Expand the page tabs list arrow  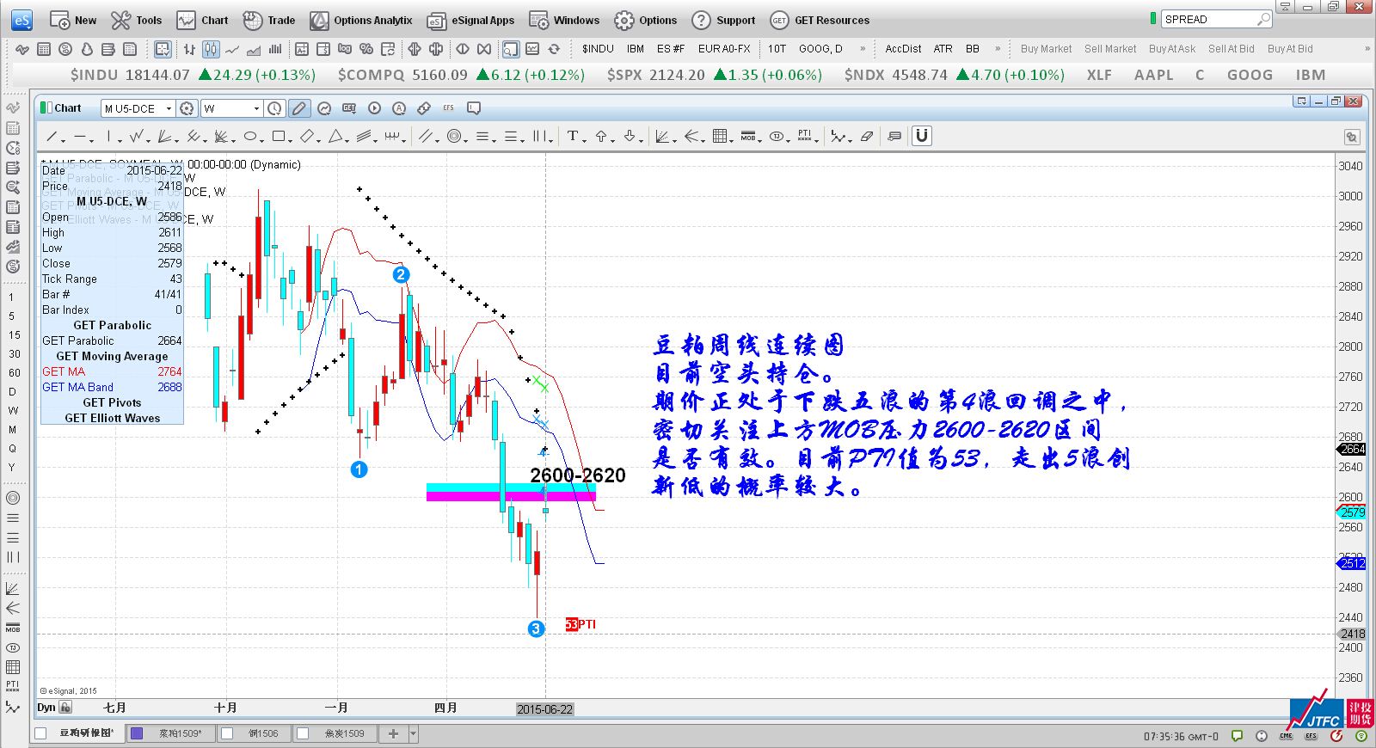(414, 733)
